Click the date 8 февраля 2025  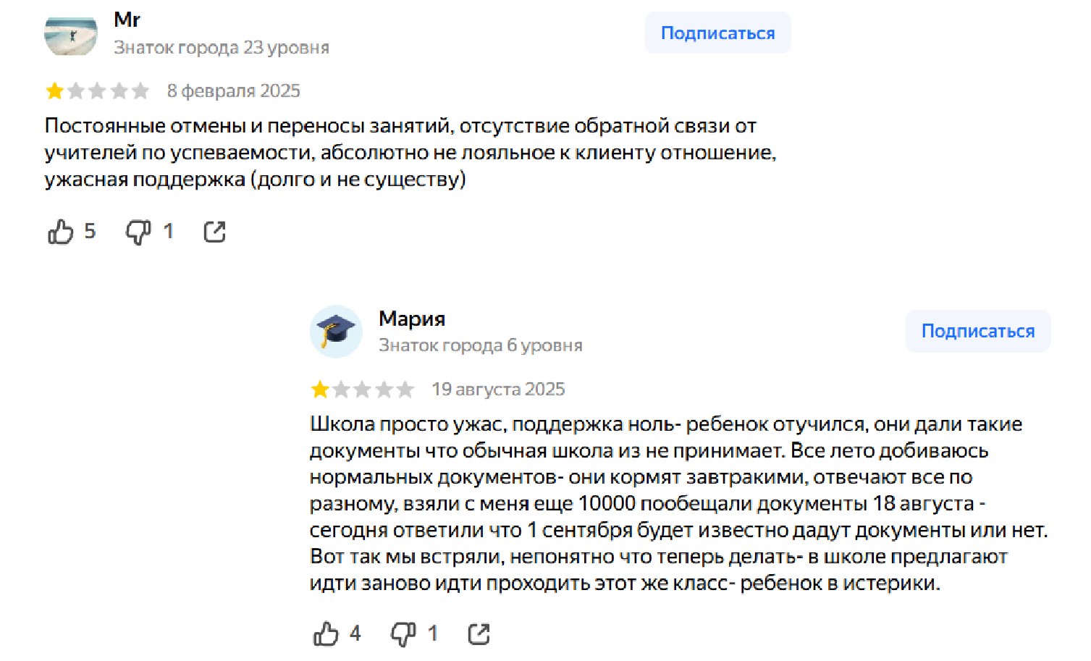234,90
